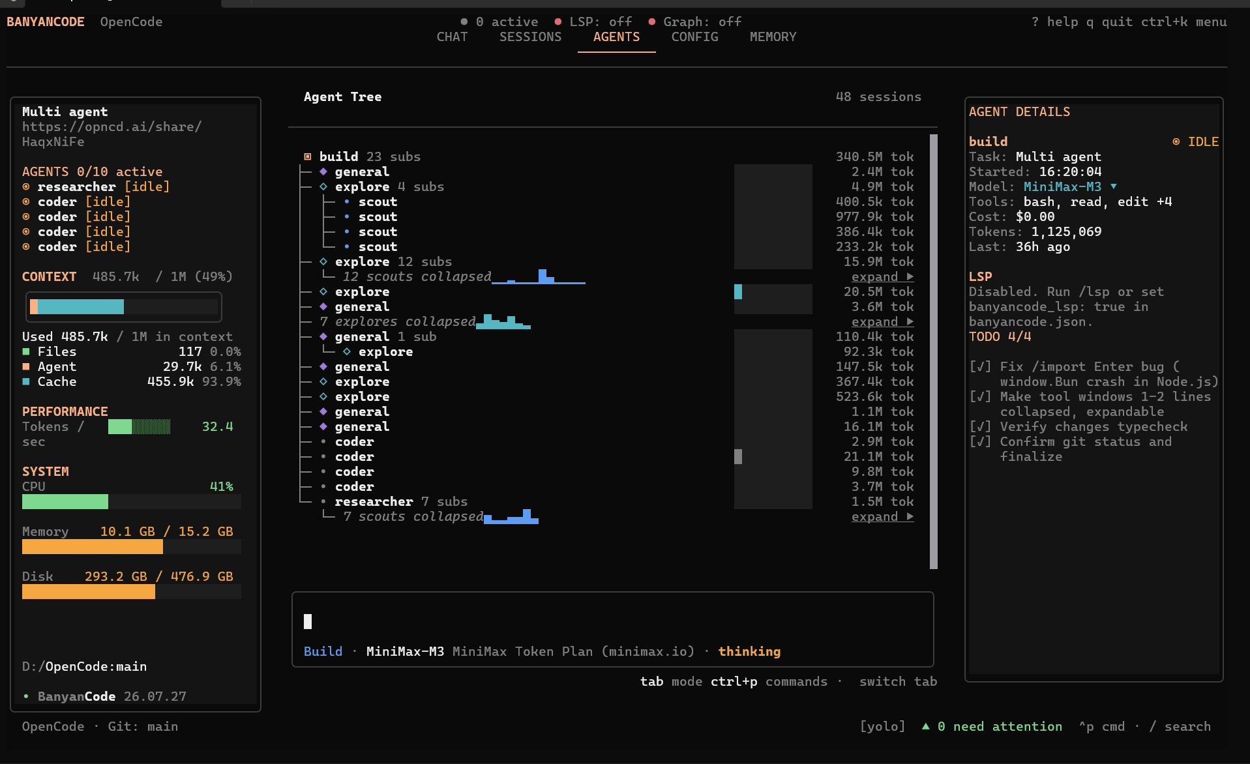Click the general 1.1M tok diamond icon
1250x764 pixels.
323,411
